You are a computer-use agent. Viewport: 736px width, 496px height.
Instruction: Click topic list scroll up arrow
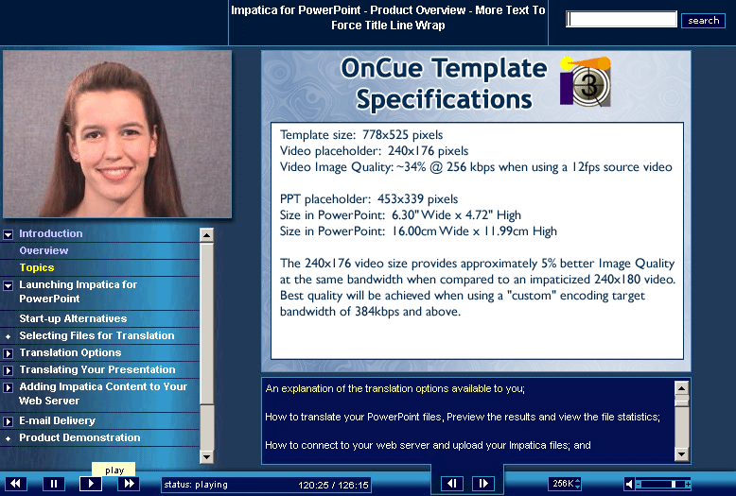[206, 235]
